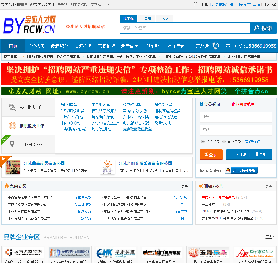Click the QQ penguin icon
The width and height of the screenshot is (278, 263).
(x=228, y=170)
